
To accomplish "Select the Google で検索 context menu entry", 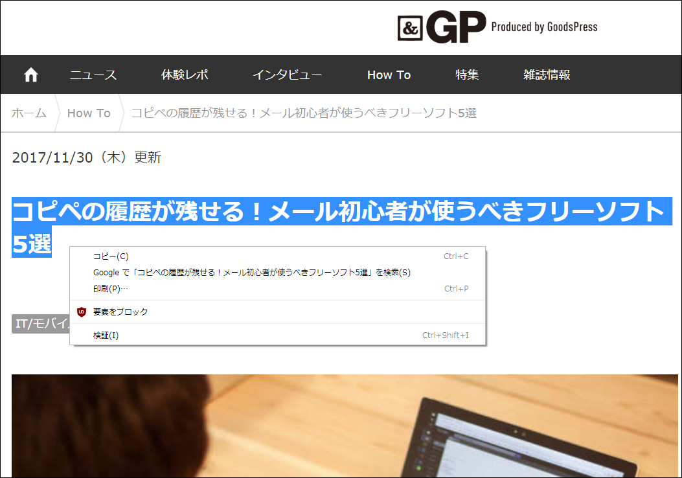I will coord(277,272).
